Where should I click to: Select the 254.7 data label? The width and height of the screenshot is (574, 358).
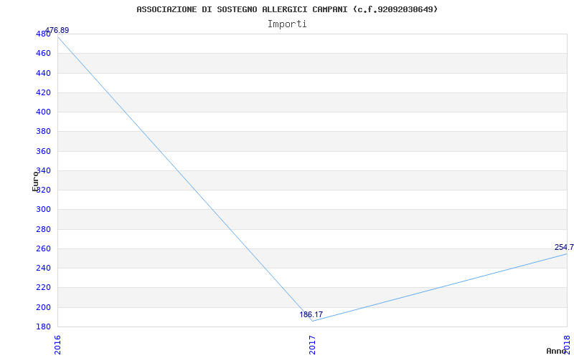click(564, 247)
